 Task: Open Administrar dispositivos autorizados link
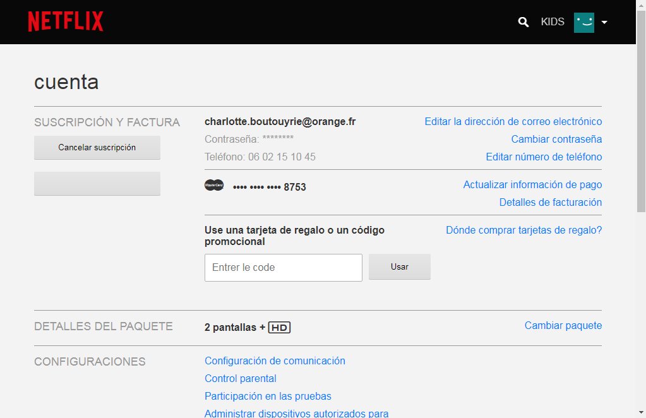click(x=297, y=413)
